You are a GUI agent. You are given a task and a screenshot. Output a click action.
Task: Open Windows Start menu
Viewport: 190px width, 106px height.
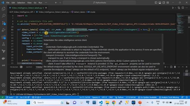[x=28, y=102]
